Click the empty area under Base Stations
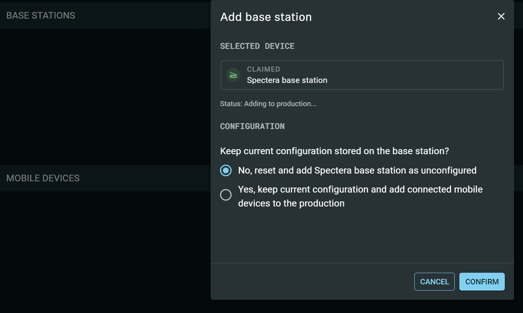The height and width of the screenshot is (313, 523). pyautogui.click(x=105, y=97)
